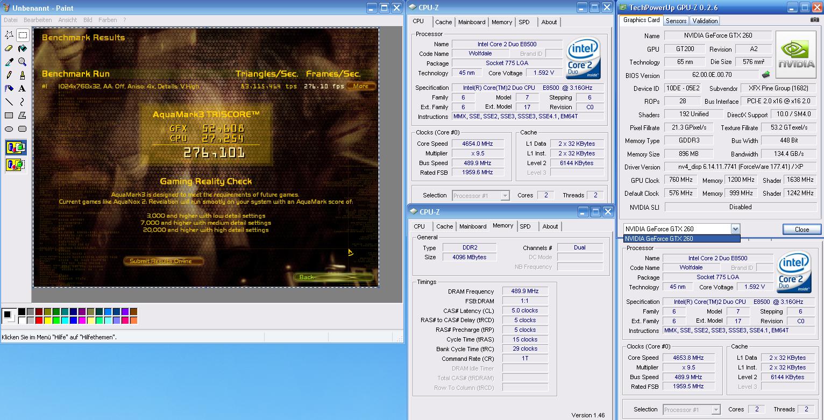Open the Farben menu in Paint

[x=108, y=20]
